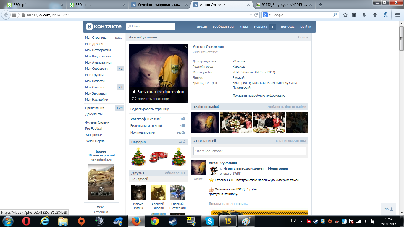The width and height of the screenshot is (404, 227).
Task: Open the Игры с выводом денег | Мониторинг group
Action: [256, 168]
